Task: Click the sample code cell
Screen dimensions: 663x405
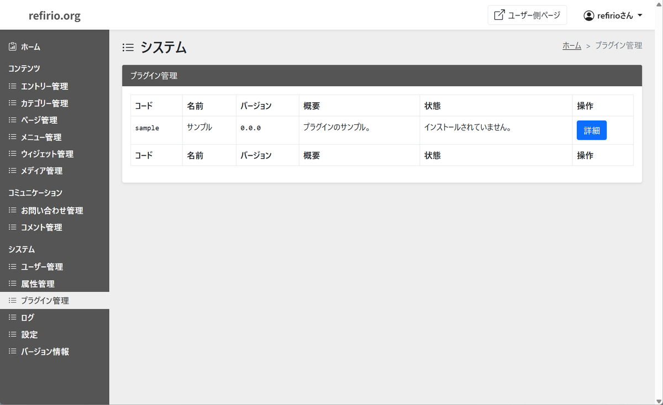Action: tap(156, 130)
